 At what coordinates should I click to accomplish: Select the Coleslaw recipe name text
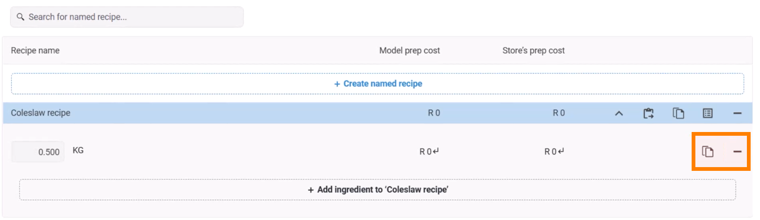tap(41, 113)
